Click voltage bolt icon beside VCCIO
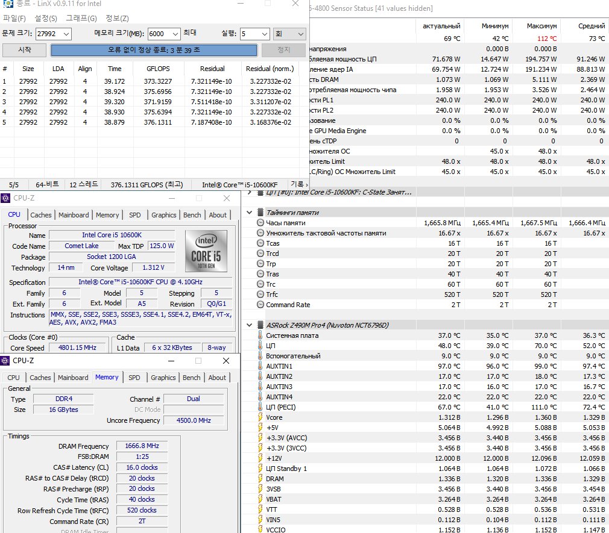The height and width of the screenshot is (533, 609). point(260,529)
